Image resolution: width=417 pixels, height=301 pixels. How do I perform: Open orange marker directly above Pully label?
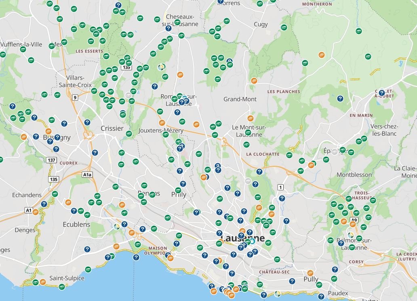coord(310,273)
